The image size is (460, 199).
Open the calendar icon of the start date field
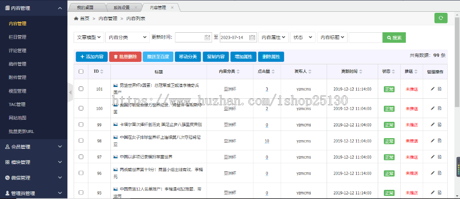pyautogui.click(x=207, y=37)
